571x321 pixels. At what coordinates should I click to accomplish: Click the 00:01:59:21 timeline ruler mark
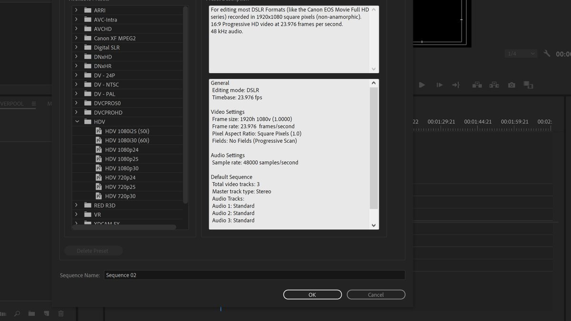point(514,122)
